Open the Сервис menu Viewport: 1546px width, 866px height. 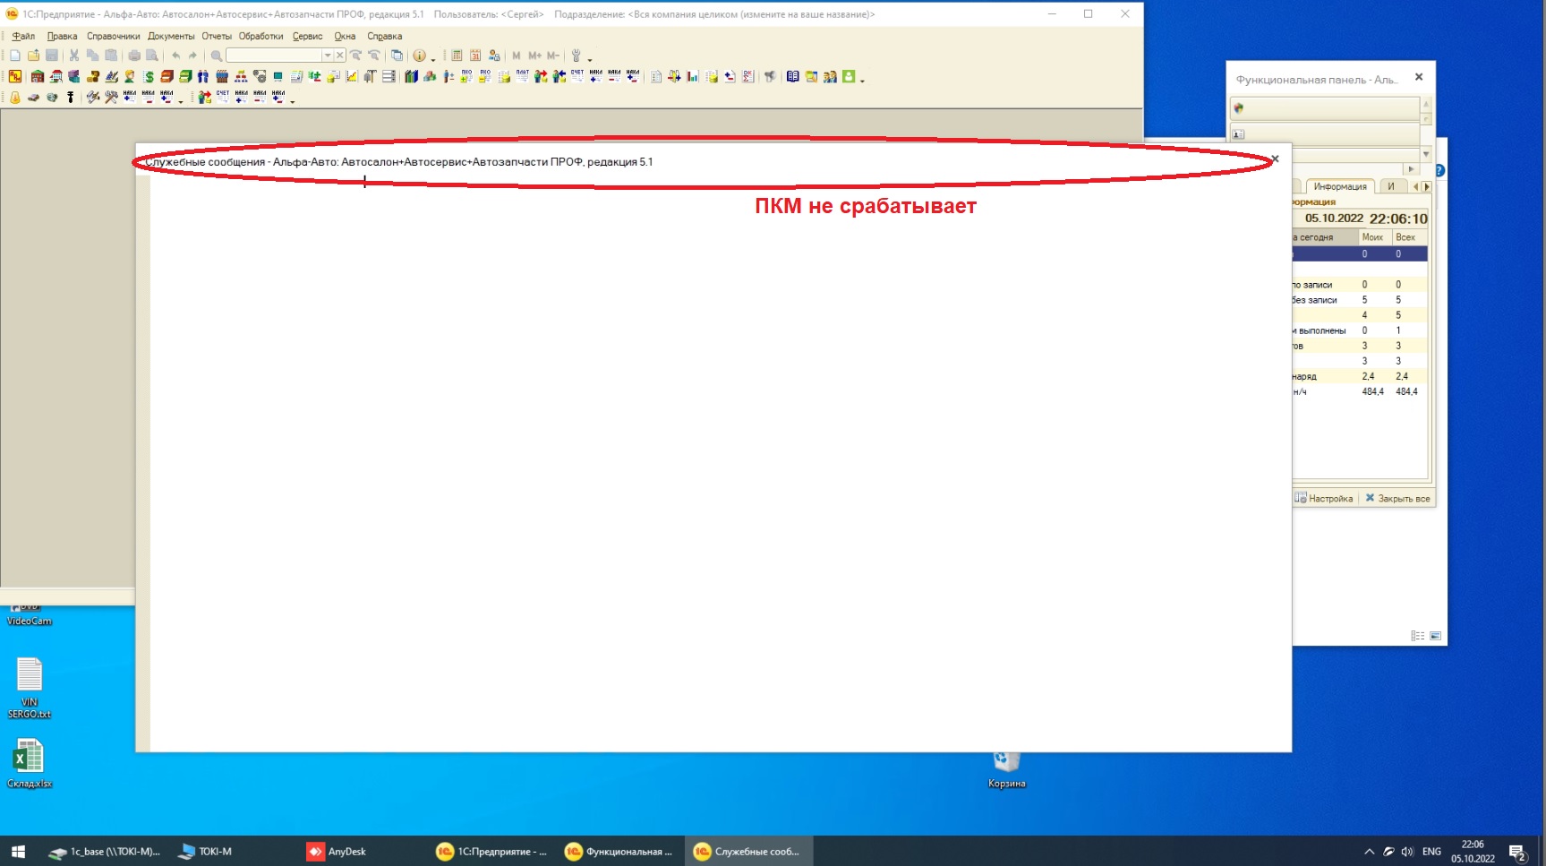tap(307, 37)
